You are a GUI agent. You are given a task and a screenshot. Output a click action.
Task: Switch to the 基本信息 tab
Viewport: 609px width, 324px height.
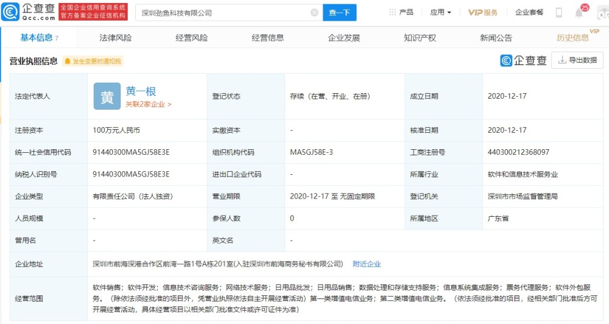coord(39,38)
